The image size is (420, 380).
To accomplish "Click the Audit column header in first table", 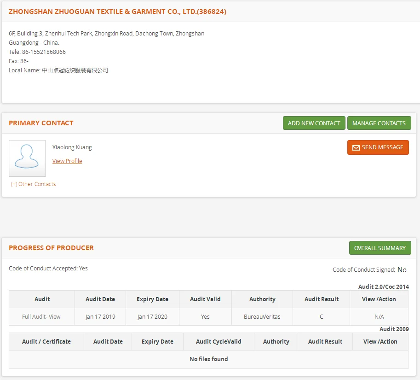I will (x=42, y=299).
